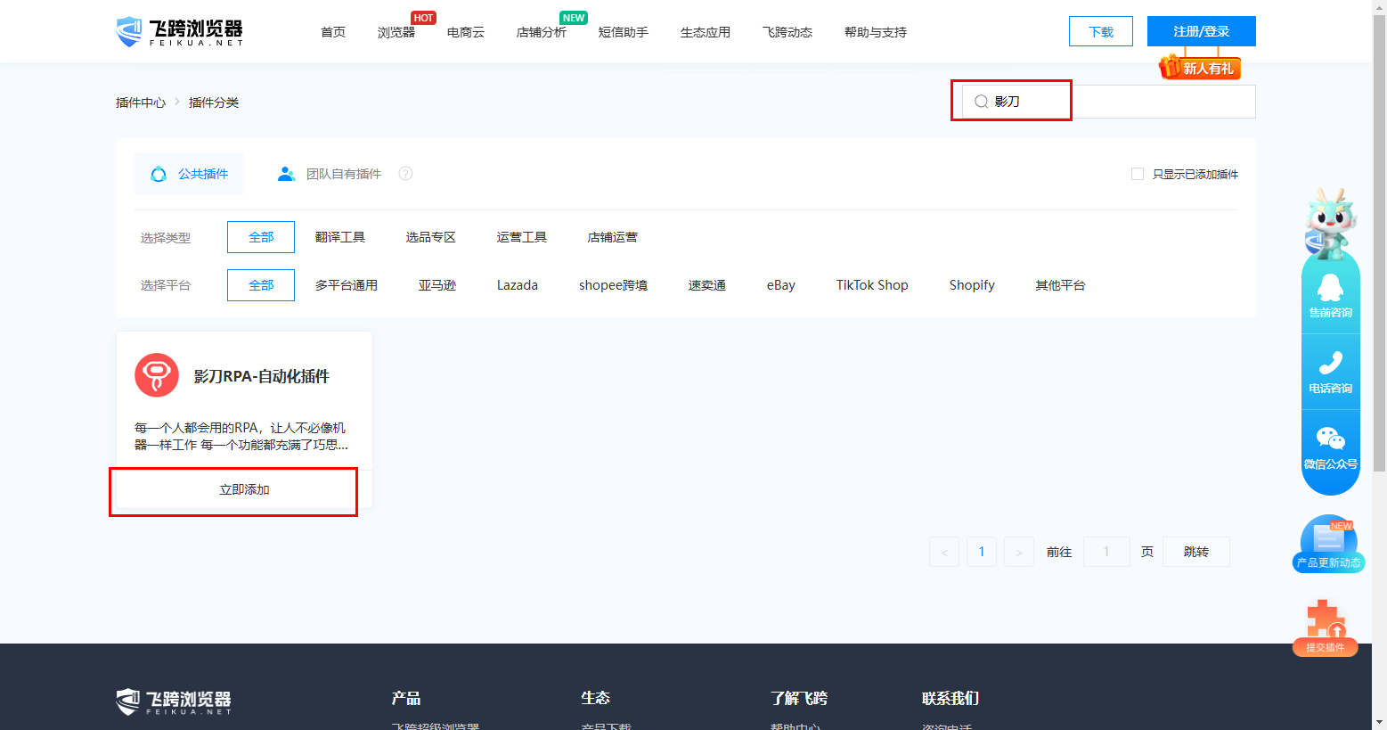Open the 生态应用 navigation menu
Viewport: 1387px width, 730px height.
[x=705, y=32]
